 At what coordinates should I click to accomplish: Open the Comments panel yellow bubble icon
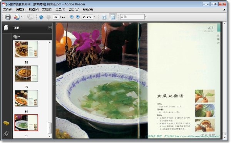(x=6, y=123)
